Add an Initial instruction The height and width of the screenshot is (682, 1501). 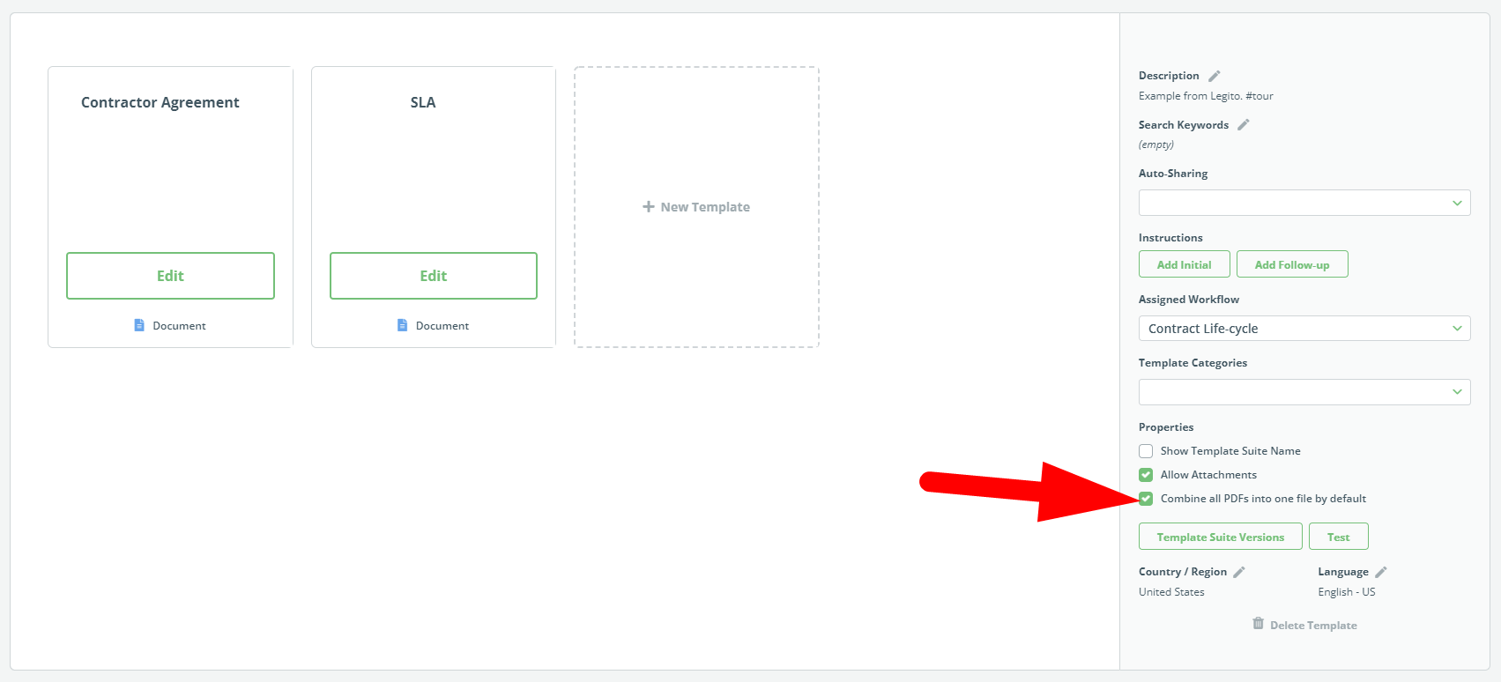click(1185, 264)
